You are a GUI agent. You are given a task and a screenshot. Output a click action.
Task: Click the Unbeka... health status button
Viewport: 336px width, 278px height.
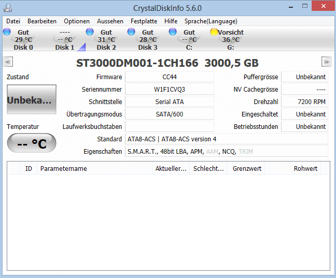[32, 99]
